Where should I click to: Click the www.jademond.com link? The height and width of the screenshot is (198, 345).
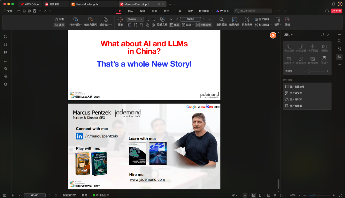147,180
